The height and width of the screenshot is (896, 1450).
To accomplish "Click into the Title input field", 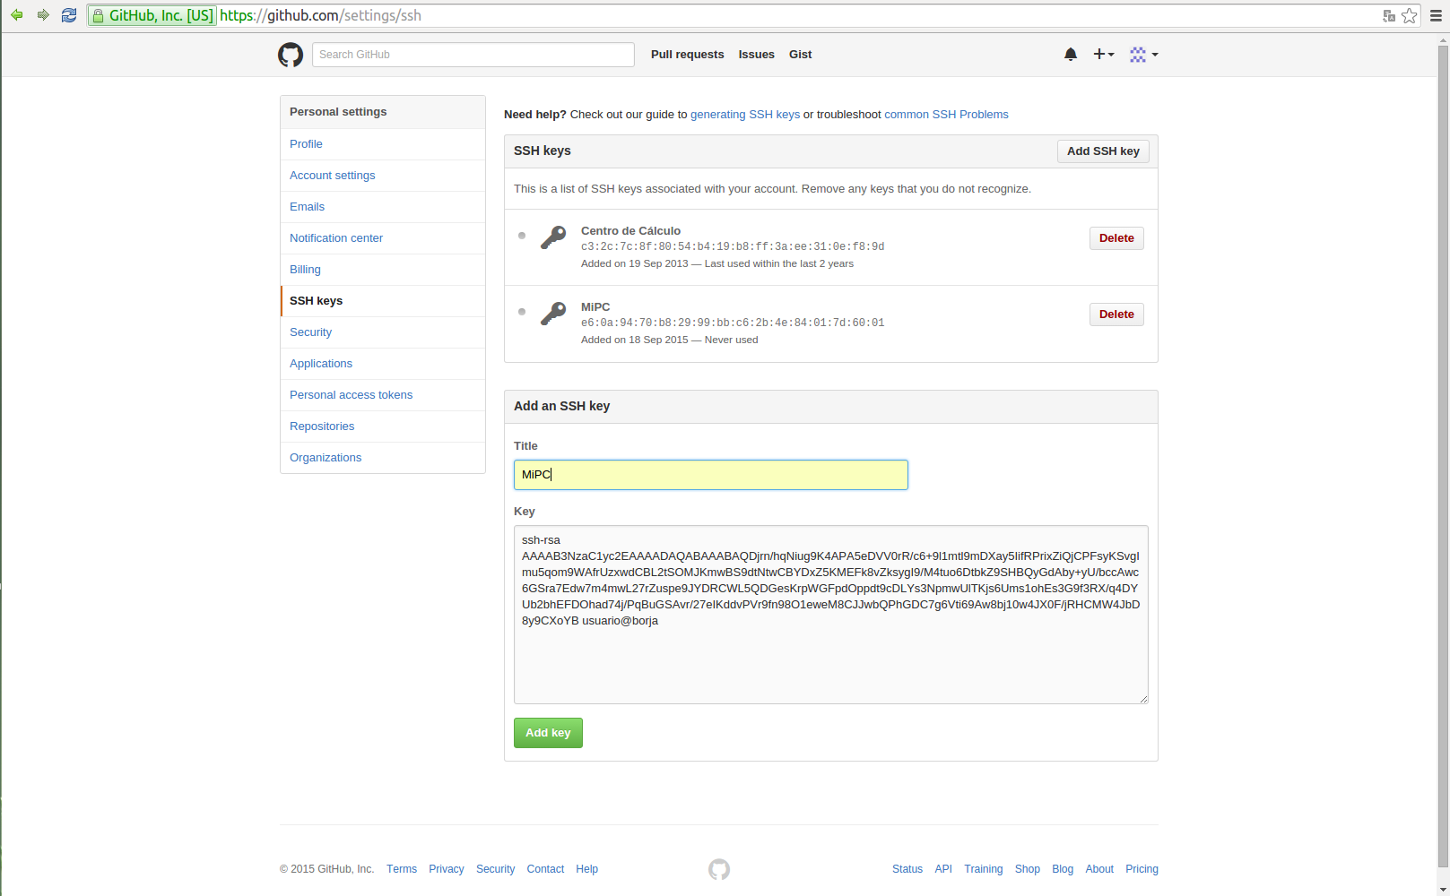I will click(x=710, y=475).
